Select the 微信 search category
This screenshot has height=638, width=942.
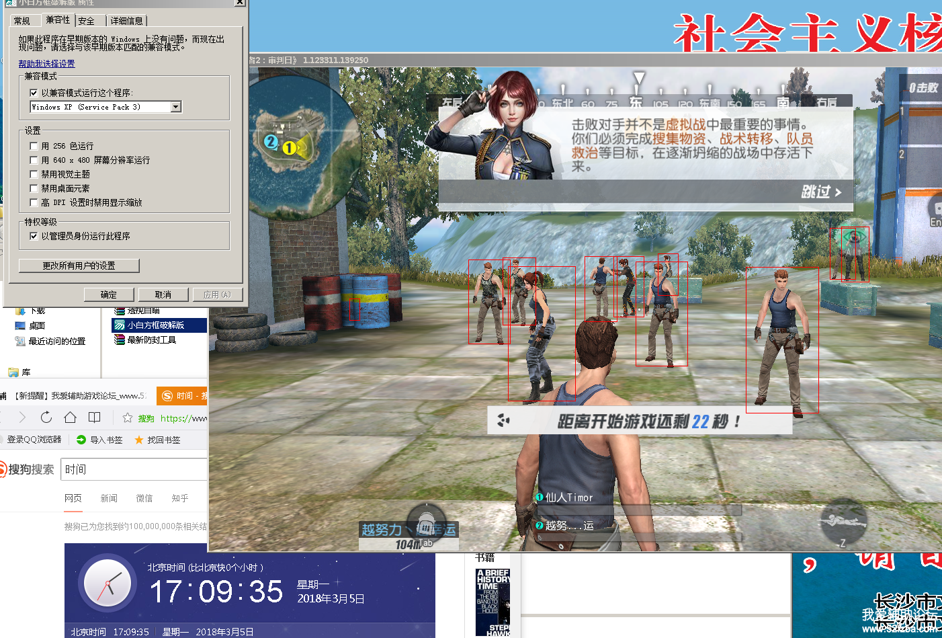tap(144, 498)
